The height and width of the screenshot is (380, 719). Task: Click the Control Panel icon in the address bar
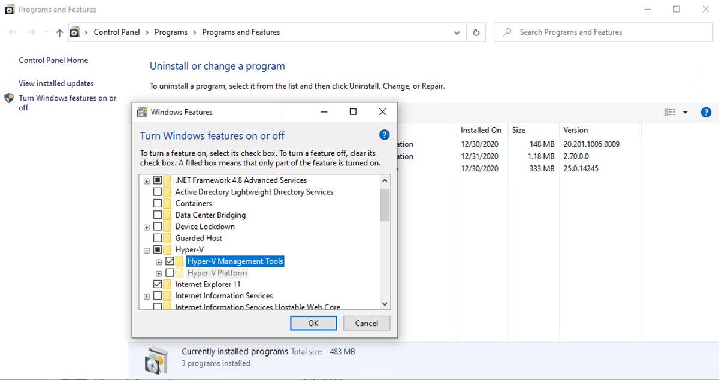click(75, 32)
